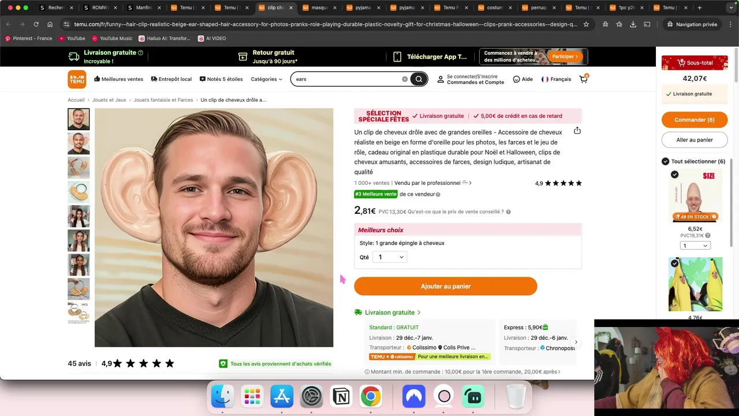Open cart item quantity dropdown

click(x=695, y=246)
